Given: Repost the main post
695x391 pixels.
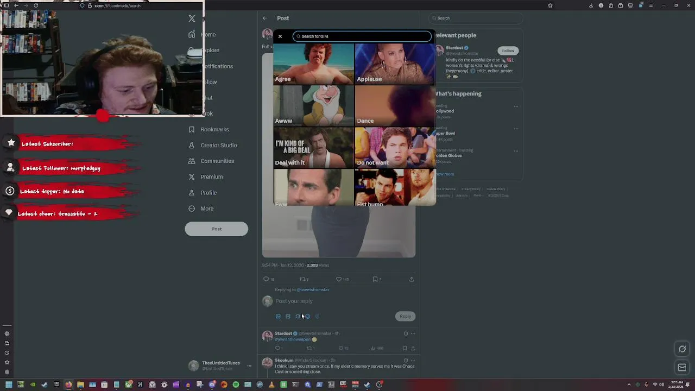Looking at the screenshot, I should 302,279.
